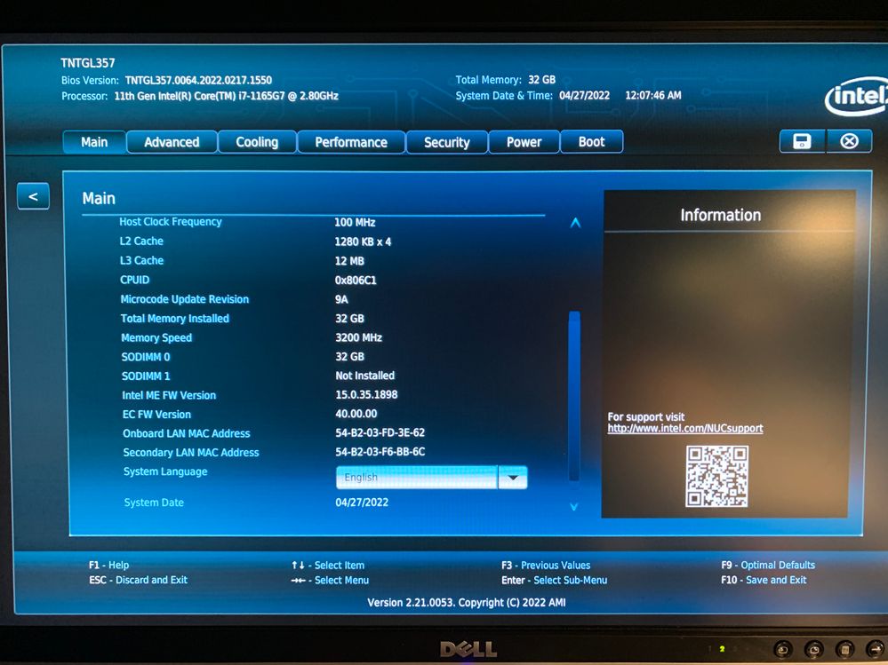This screenshot has height=665, width=888.
Task: Click the Main panel scrollbar thumb
Action: point(574,396)
